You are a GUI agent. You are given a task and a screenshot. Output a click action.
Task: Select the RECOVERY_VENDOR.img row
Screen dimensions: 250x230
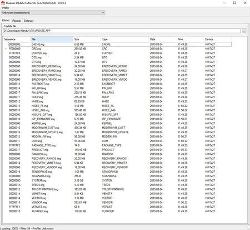(x=120, y=167)
